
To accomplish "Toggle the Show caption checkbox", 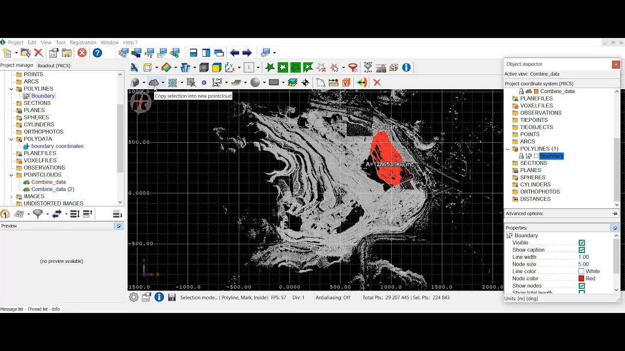I will (582, 250).
